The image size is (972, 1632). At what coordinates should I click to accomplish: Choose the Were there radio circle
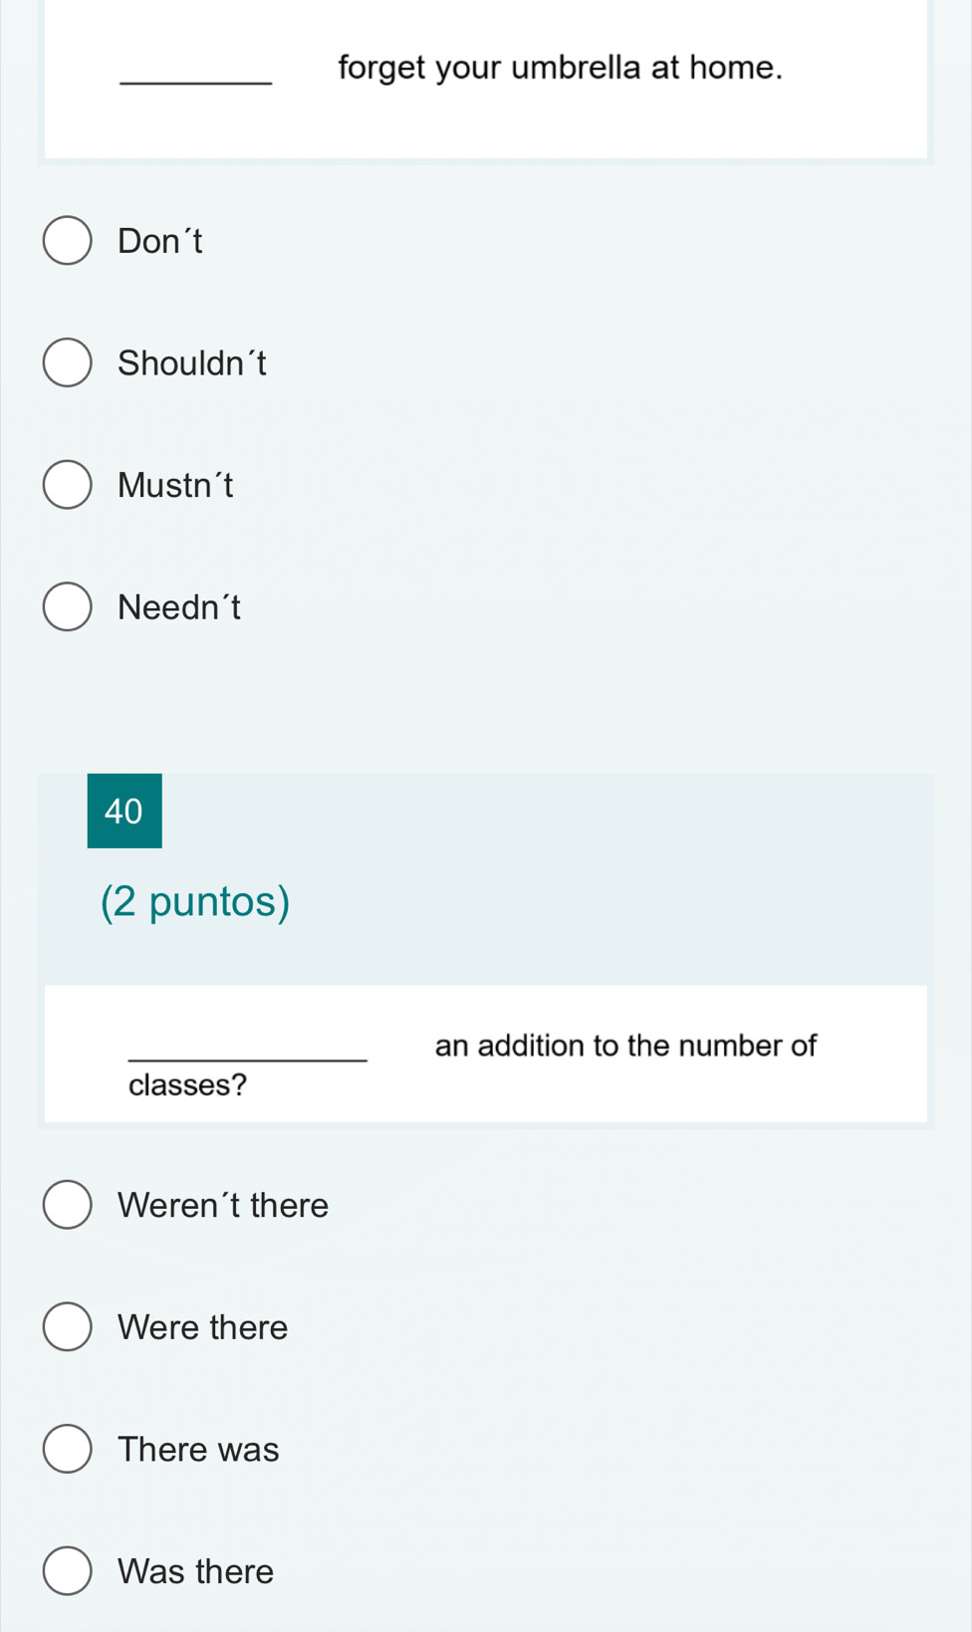(x=67, y=1327)
